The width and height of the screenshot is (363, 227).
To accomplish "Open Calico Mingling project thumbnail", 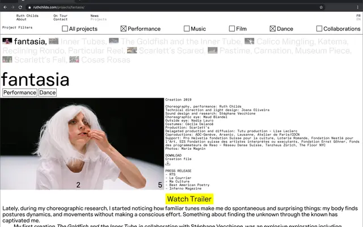I will (249, 41).
